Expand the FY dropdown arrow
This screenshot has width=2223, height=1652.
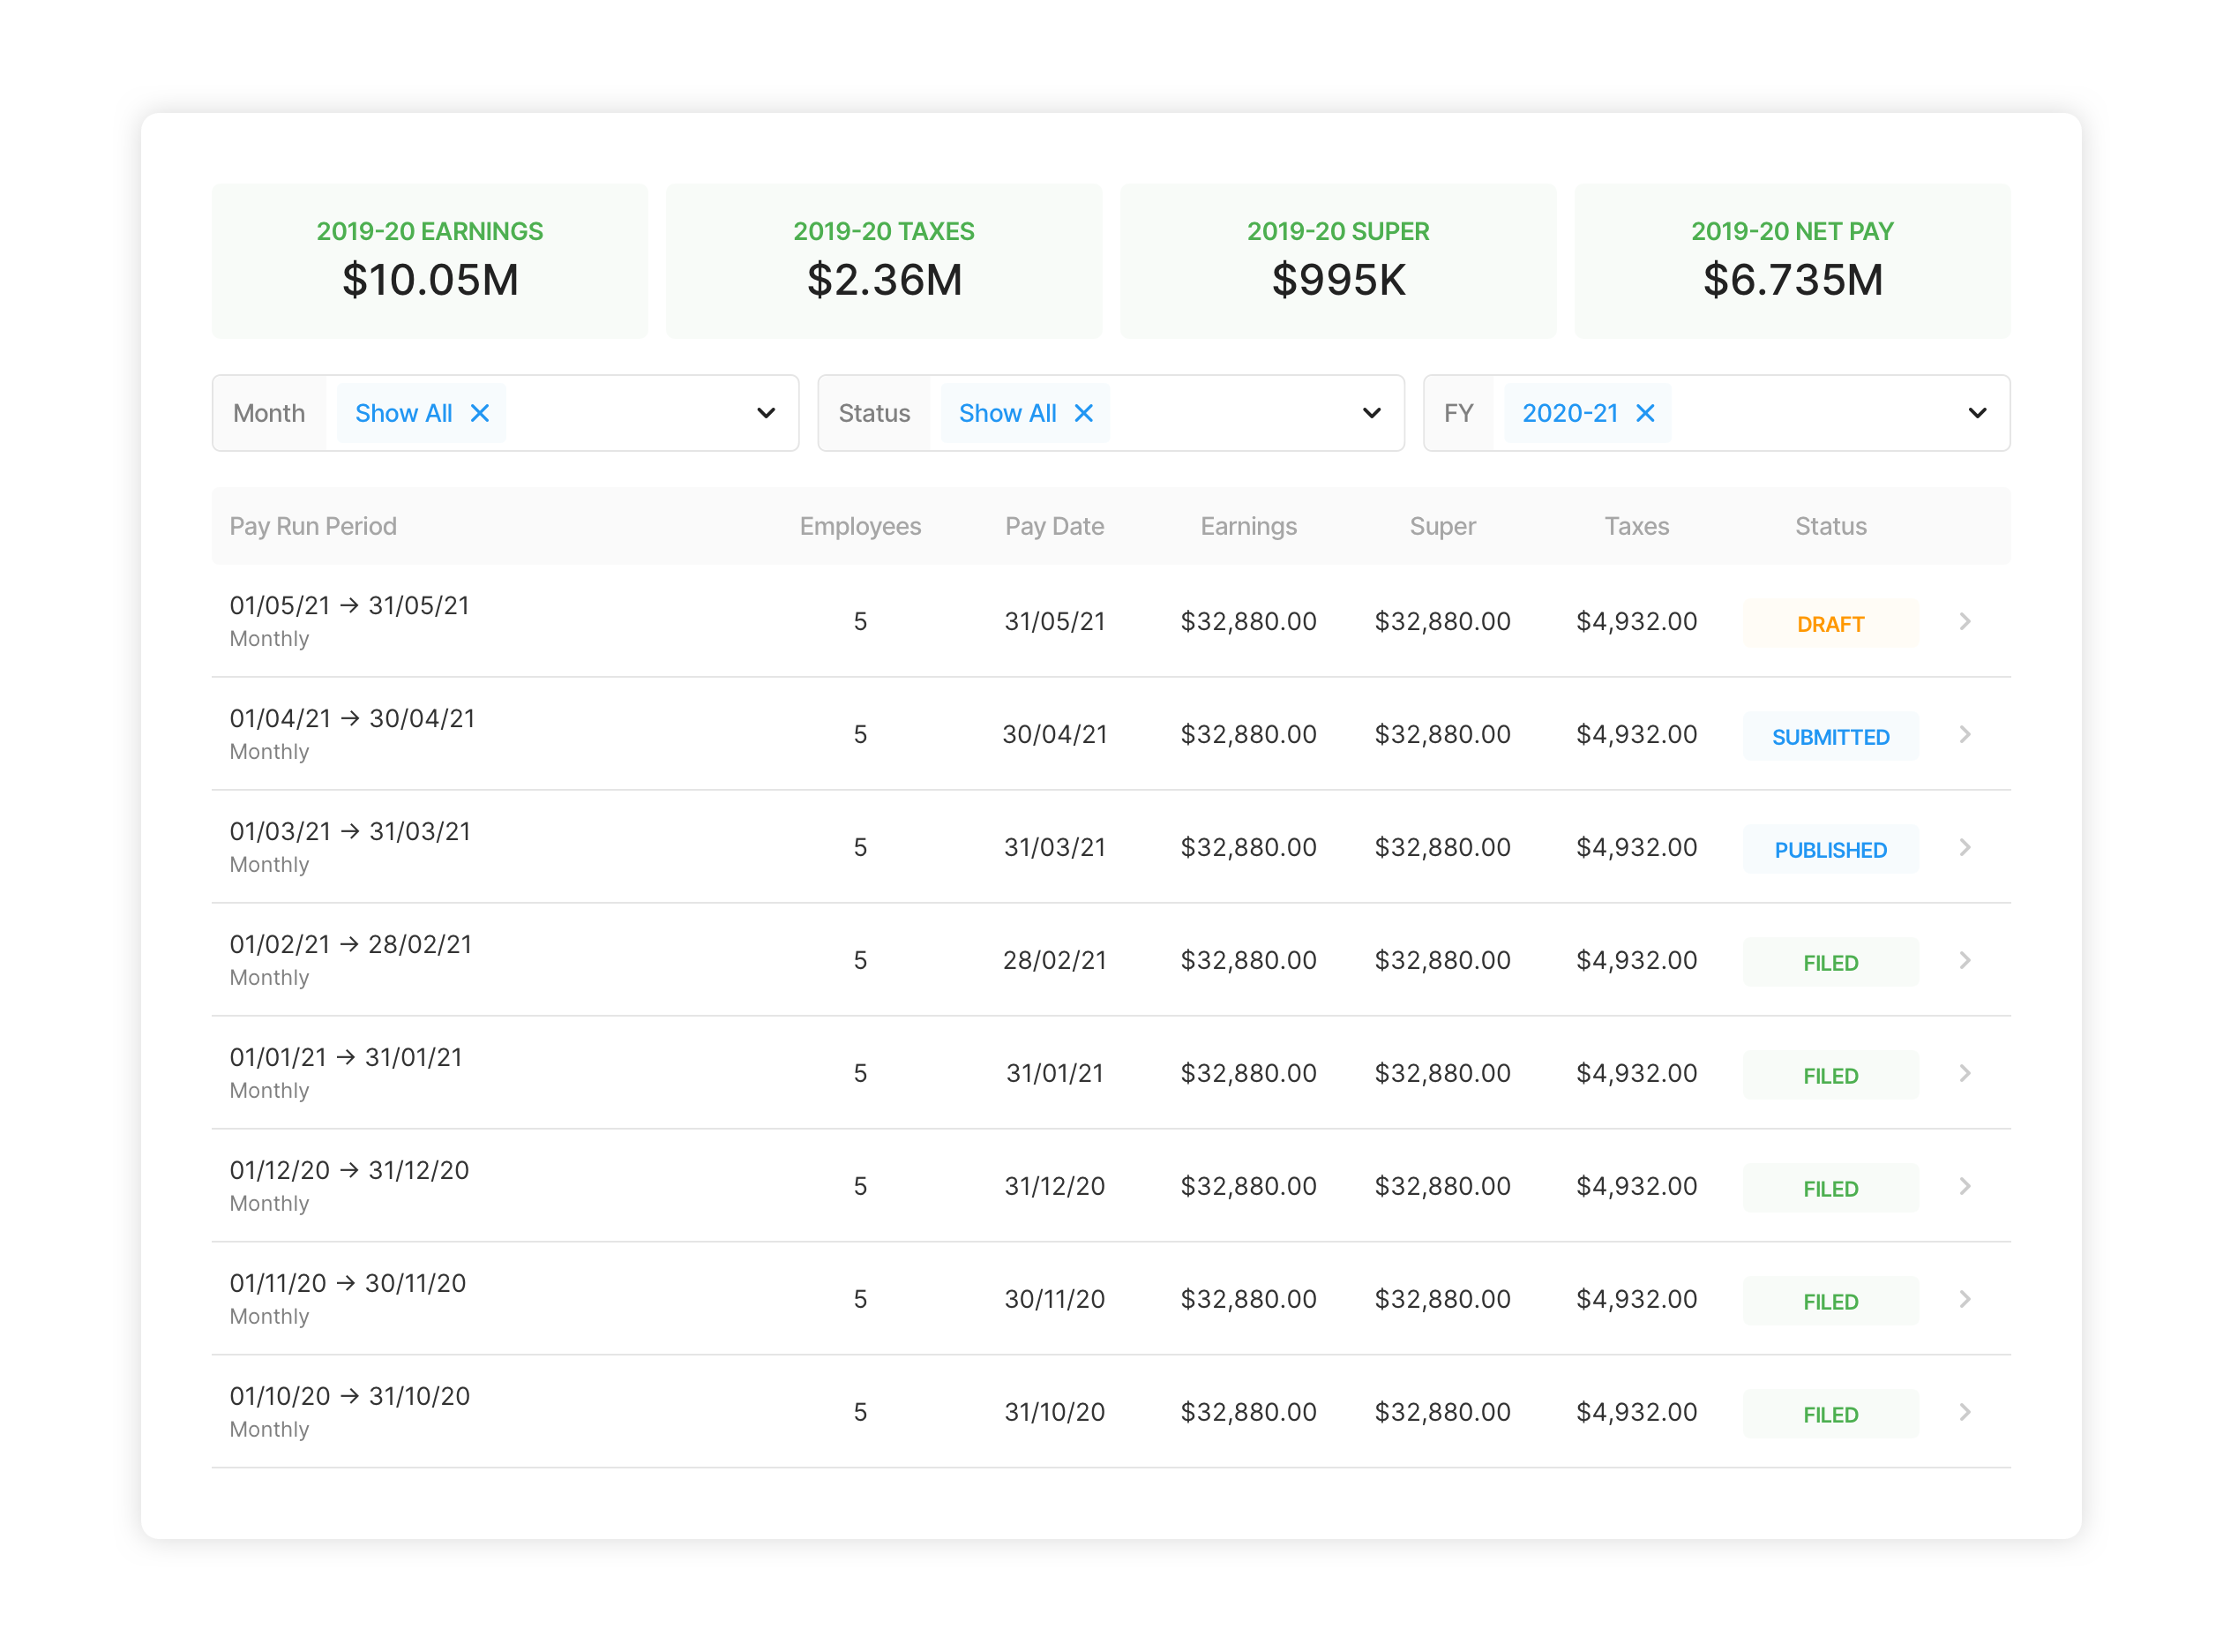point(1976,413)
